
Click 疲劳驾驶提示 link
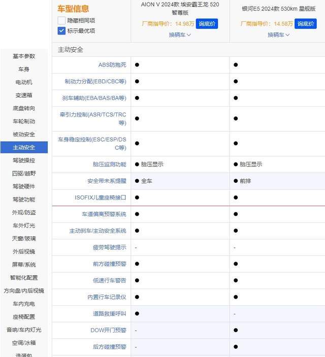(109, 247)
